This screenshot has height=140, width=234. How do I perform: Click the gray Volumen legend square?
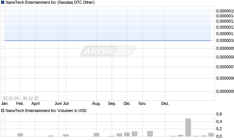click(x=3, y=111)
